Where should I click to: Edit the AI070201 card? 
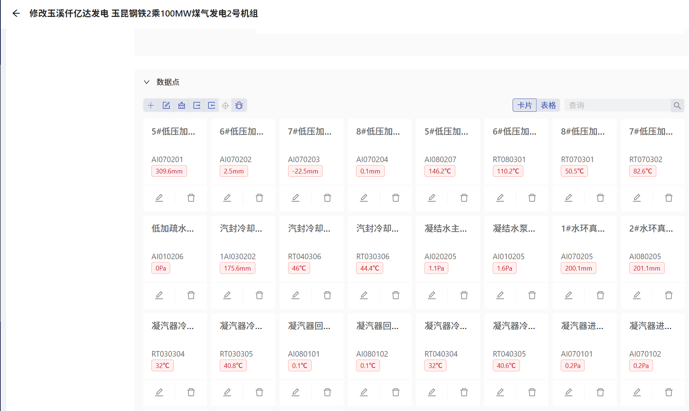(159, 198)
